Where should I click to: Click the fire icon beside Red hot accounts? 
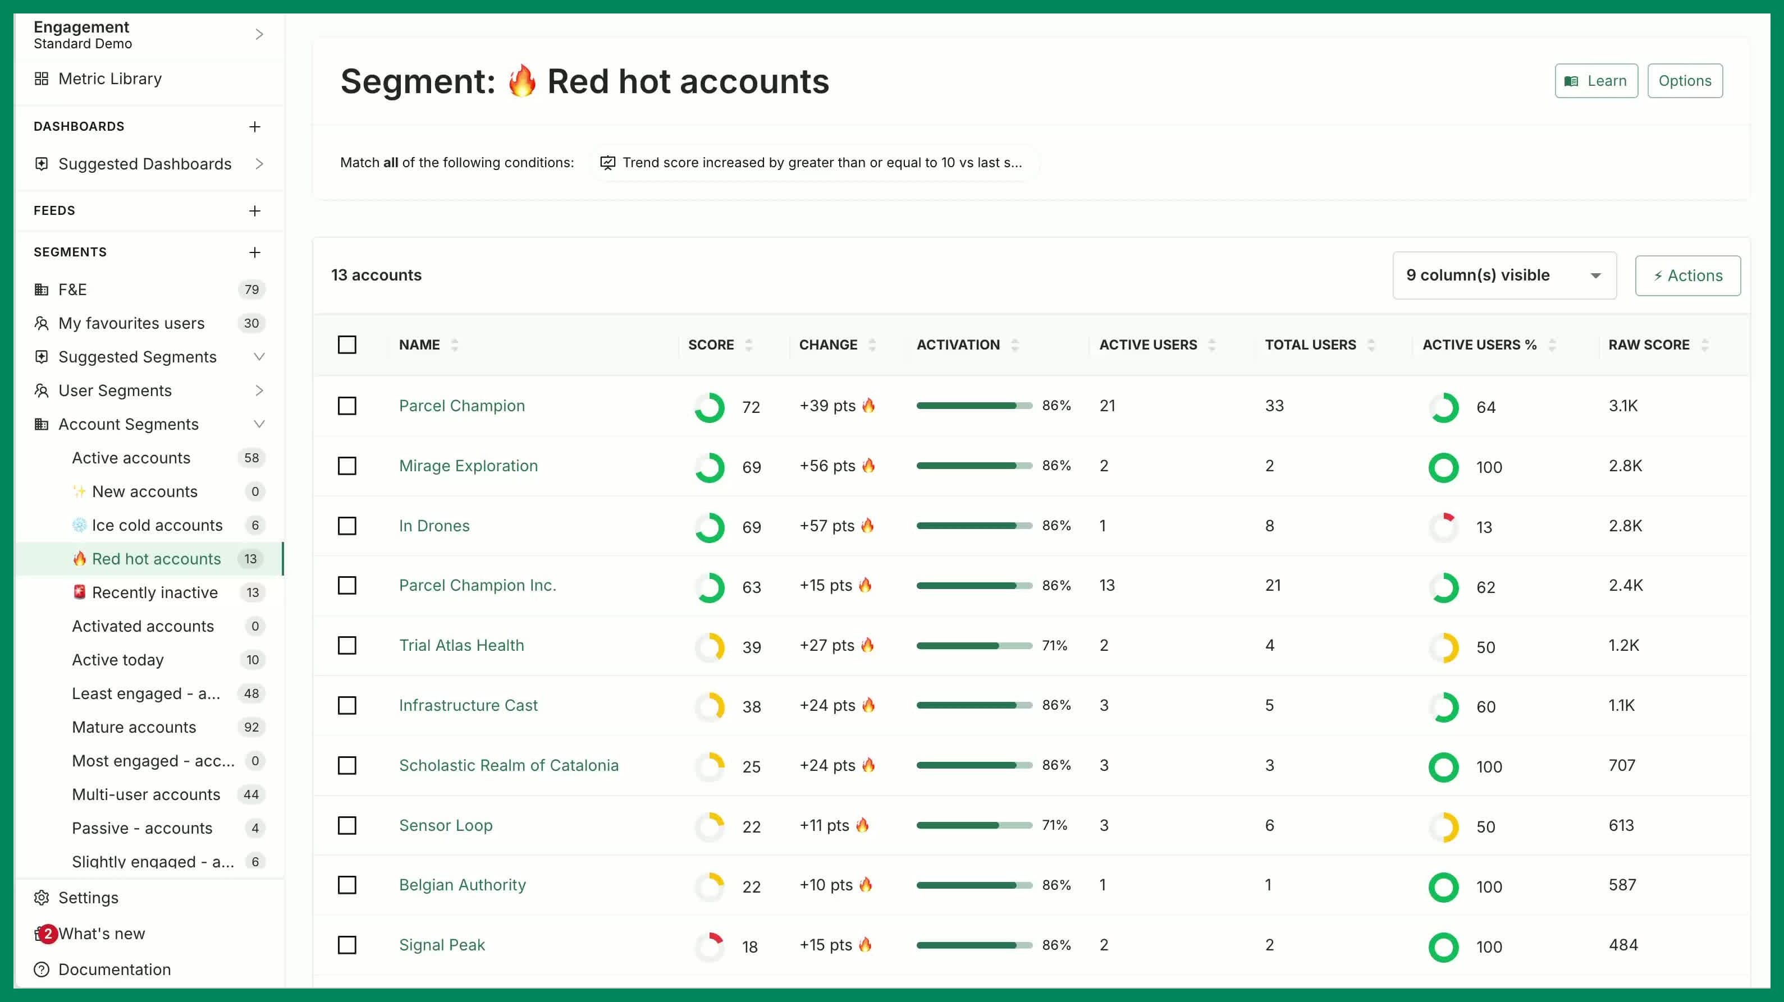click(80, 558)
